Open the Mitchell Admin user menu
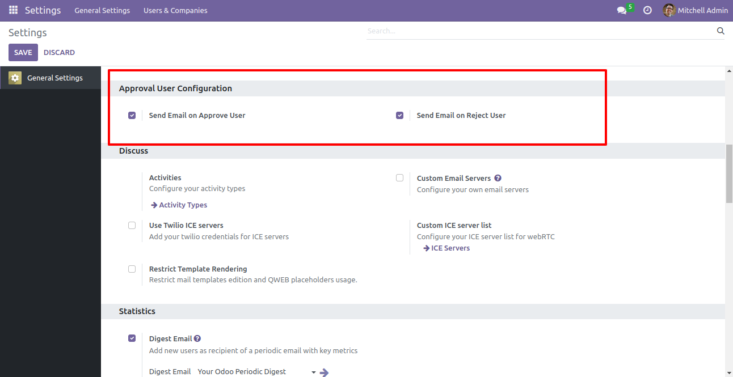Image resolution: width=733 pixels, height=377 pixels. [696, 10]
